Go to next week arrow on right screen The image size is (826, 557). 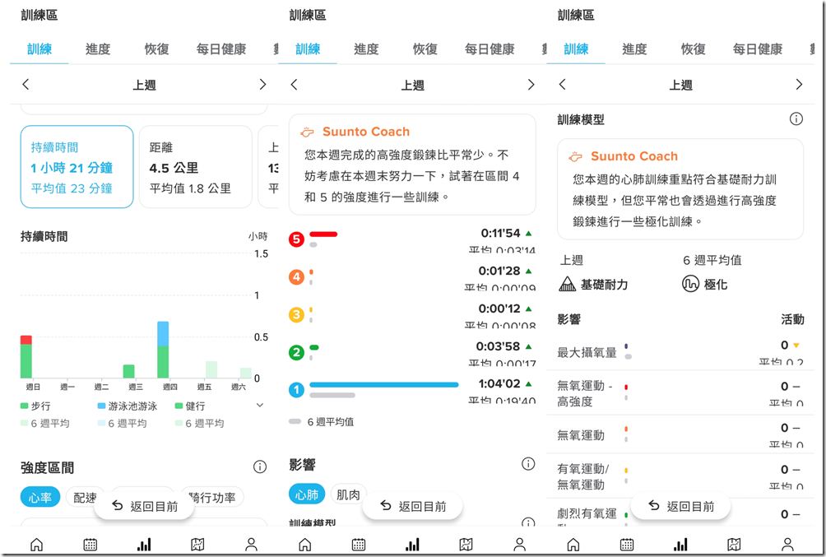pos(799,84)
